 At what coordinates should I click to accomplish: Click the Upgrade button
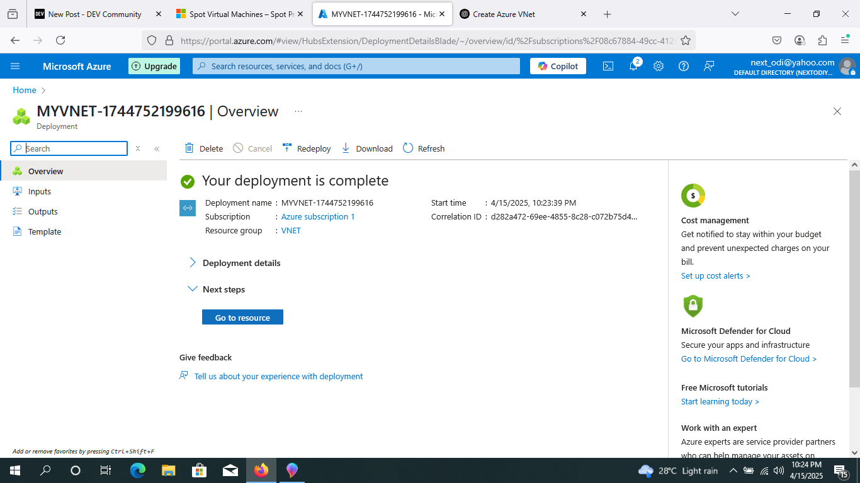[x=154, y=66]
